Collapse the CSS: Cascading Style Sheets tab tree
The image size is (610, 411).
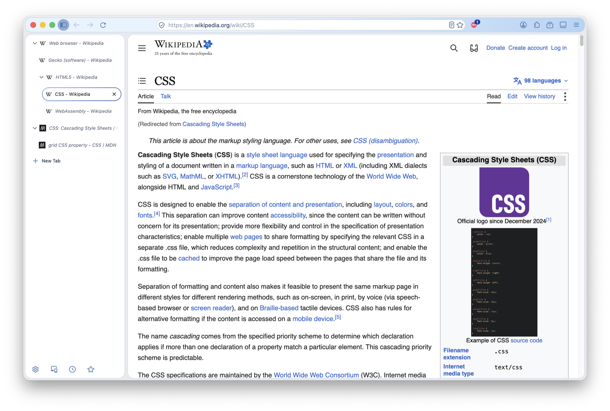(x=35, y=128)
